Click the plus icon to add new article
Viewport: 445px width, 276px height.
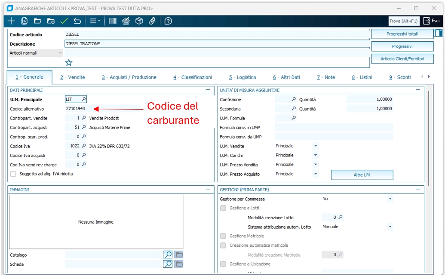tap(11, 21)
